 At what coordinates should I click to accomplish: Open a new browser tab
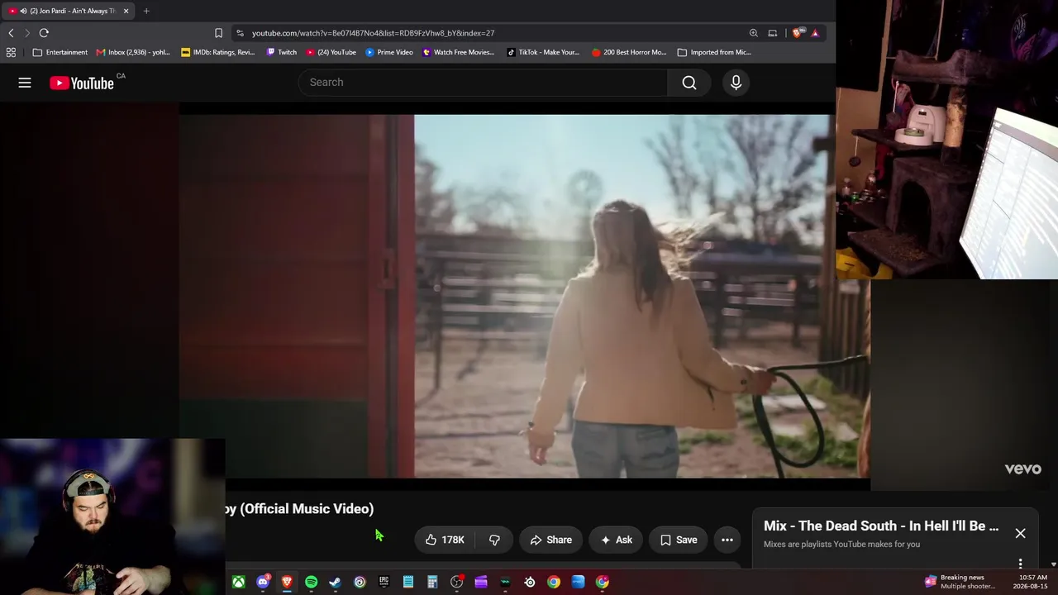(146, 11)
